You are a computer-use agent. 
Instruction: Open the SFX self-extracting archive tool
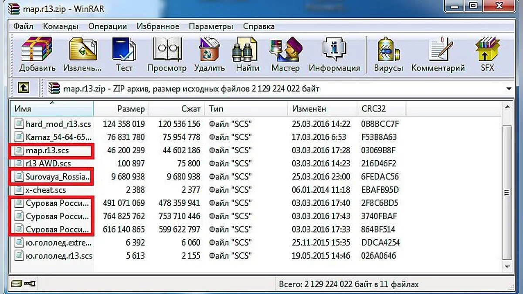click(487, 50)
